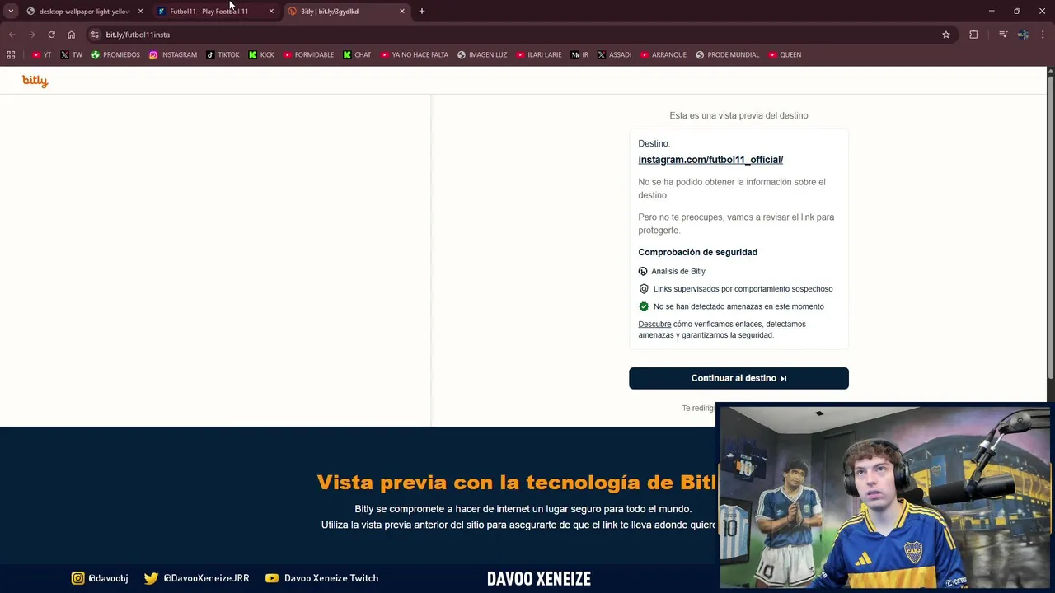The height and width of the screenshot is (593, 1055).
Task: Open the browser profile avatar
Action: pyautogui.click(x=1023, y=35)
